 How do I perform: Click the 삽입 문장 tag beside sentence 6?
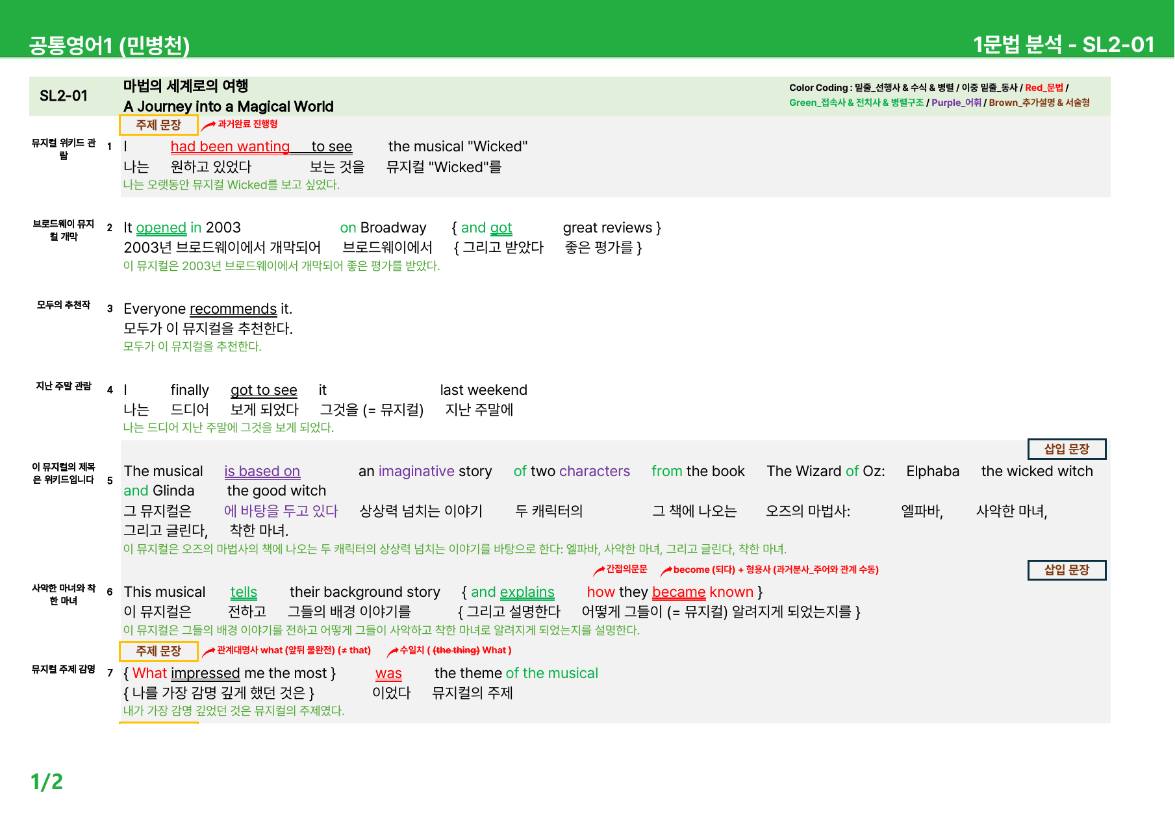click(1067, 570)
